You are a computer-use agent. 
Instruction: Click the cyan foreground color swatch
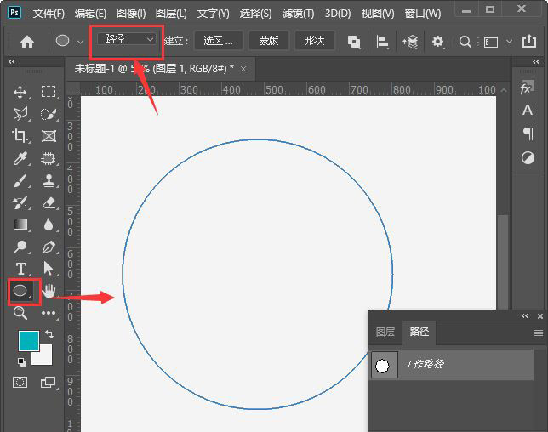29,341
